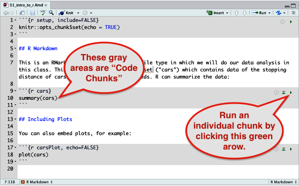
Task: Open Find/Replace with magnifier icon
Action: coord(51,13)
